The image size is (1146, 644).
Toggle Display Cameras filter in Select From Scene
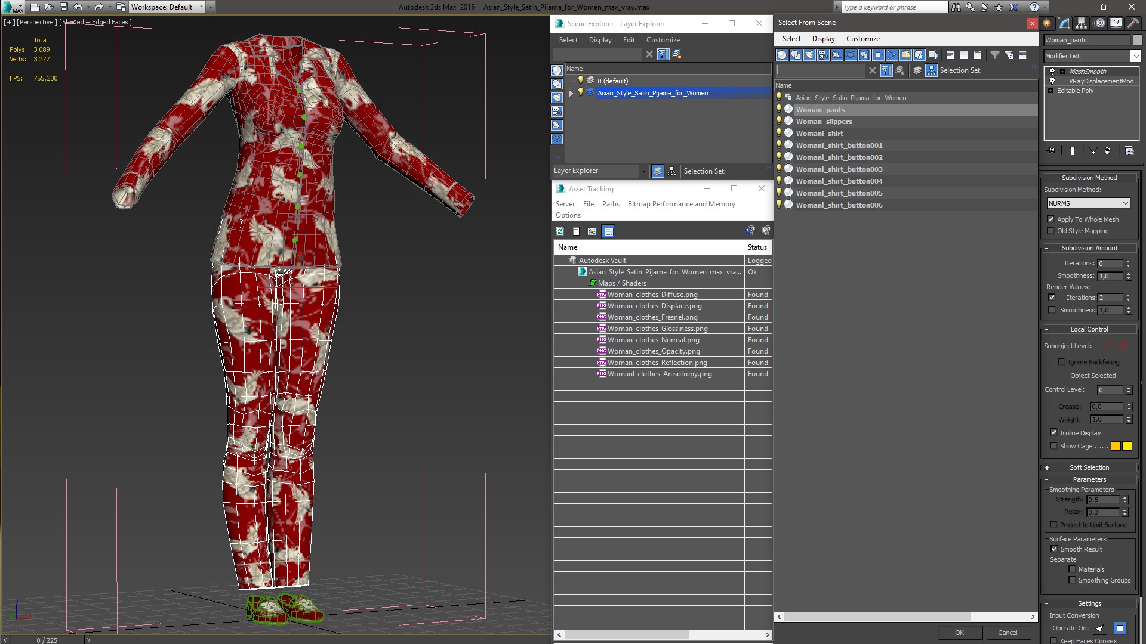point(823,55)
